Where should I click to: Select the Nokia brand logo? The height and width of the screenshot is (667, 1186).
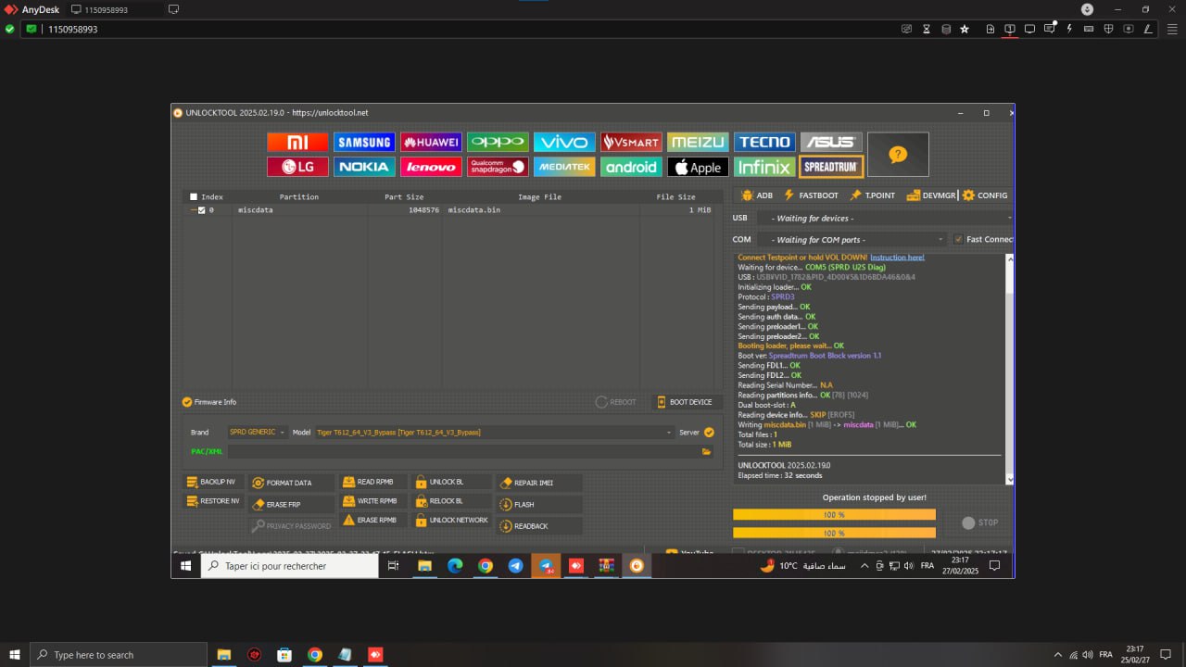pos(364,167)
